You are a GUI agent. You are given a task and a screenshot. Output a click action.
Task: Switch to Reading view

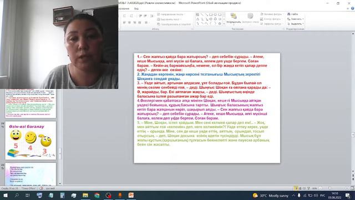(x=304, y=188)
